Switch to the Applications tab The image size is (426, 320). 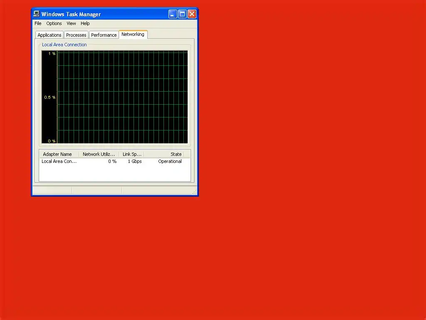point(50,35)
